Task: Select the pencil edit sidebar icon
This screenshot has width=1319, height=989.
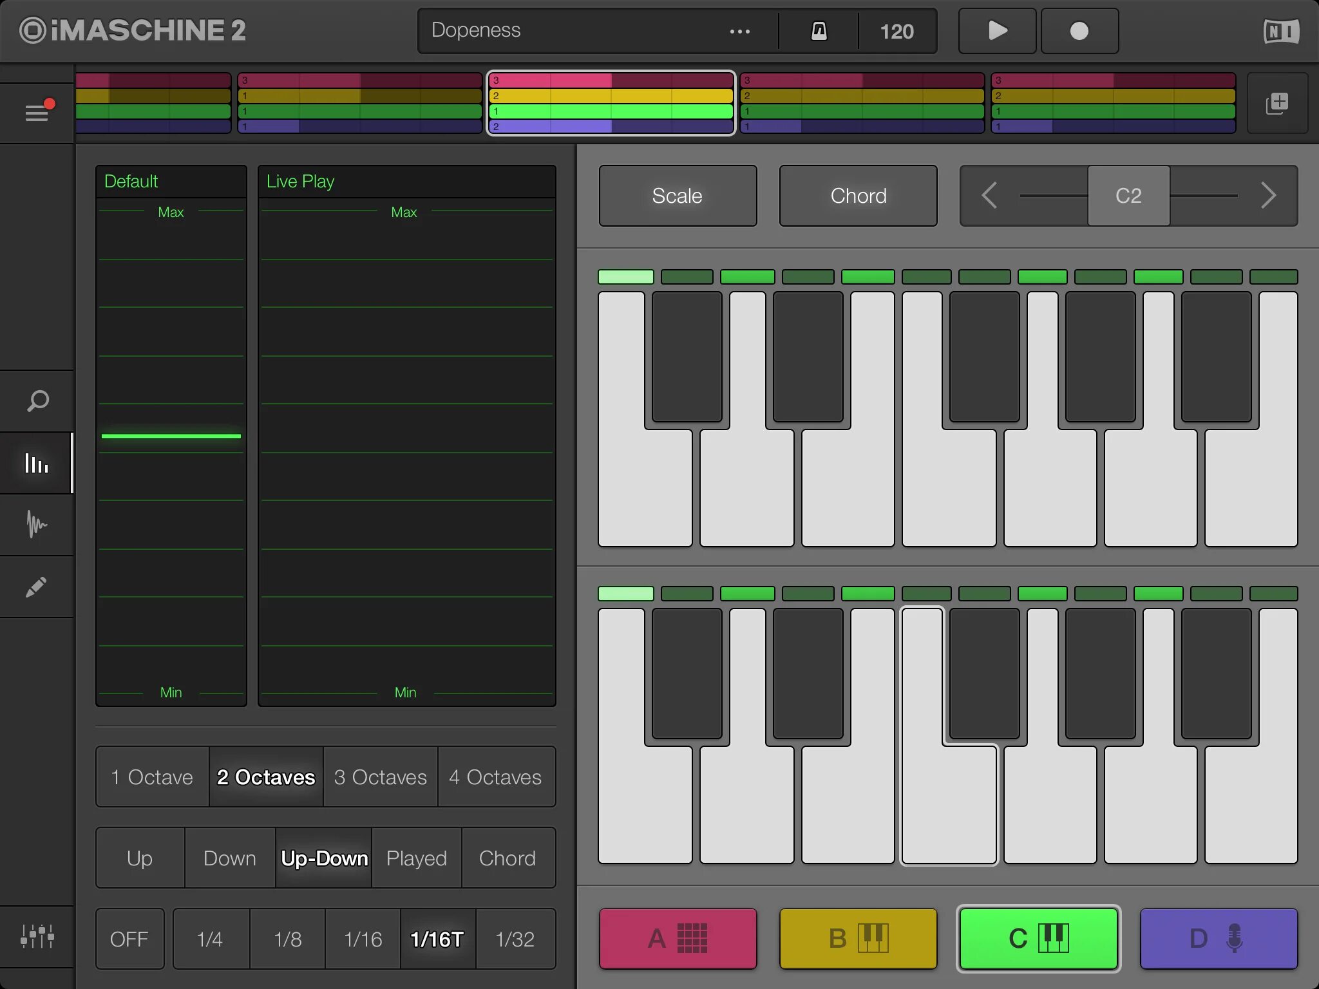Action: tap(37, 587)
